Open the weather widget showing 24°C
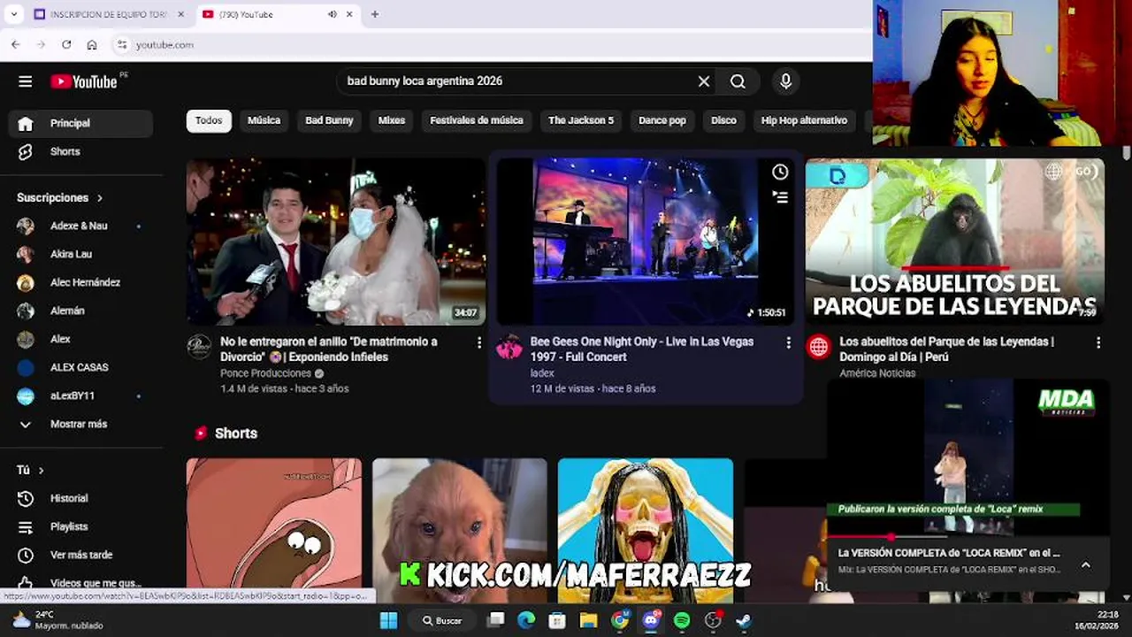1132x637 pixels. (x=57, y=620)
